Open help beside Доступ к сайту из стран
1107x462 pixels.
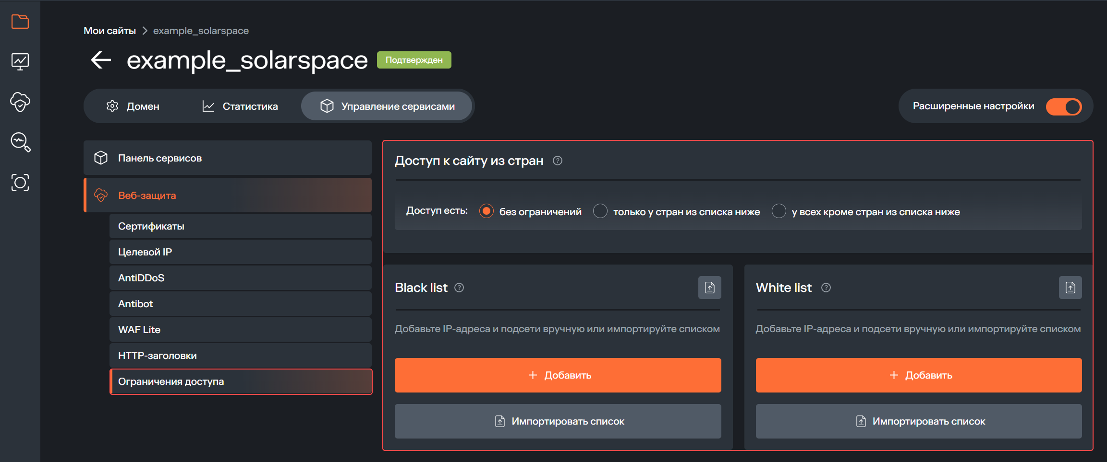click(x=558, y=161)
